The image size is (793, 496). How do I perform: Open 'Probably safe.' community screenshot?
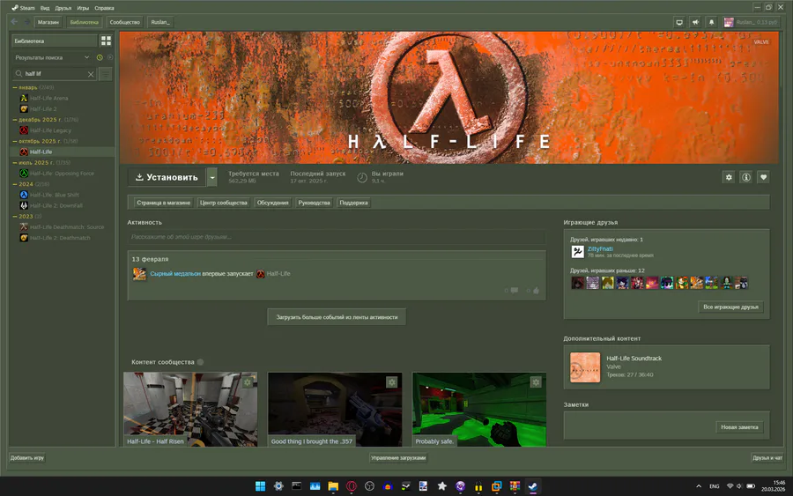(479, 409)
